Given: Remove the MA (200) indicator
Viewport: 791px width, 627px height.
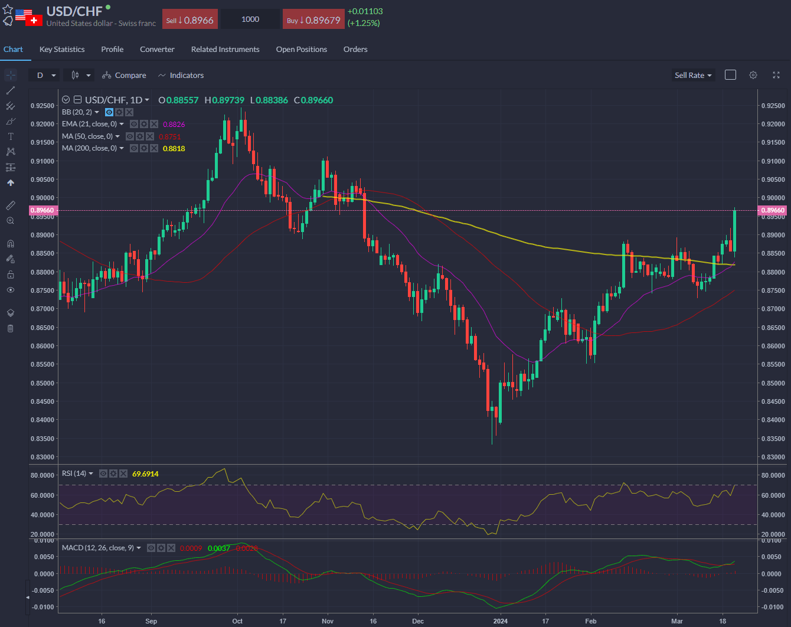Looking at the screenshot, I should click(x=153, y=148).
